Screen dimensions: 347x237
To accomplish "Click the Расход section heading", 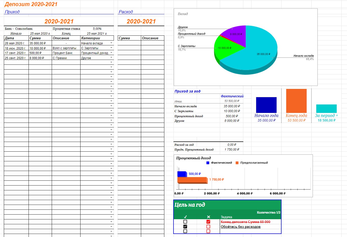I will click(126, 12).
